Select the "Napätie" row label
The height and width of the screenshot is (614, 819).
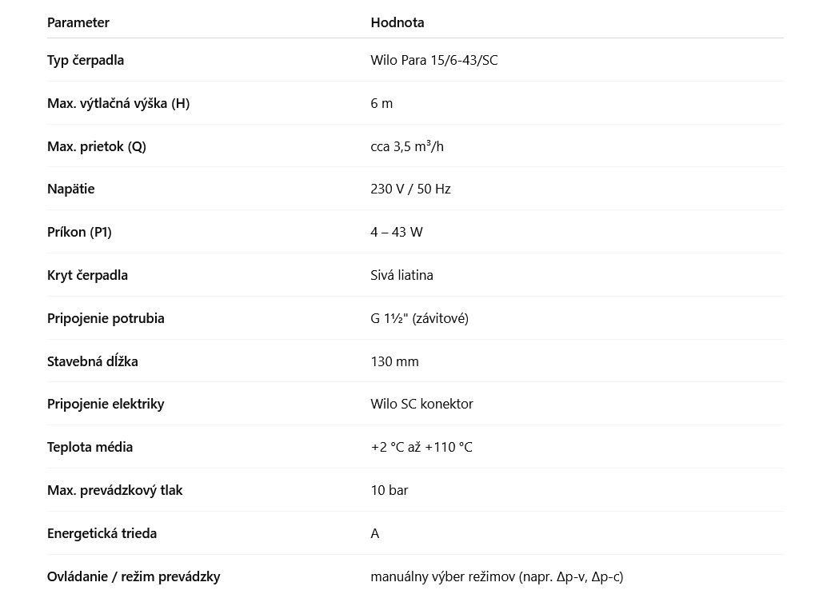pyautogui.click(x=71, y=189)
